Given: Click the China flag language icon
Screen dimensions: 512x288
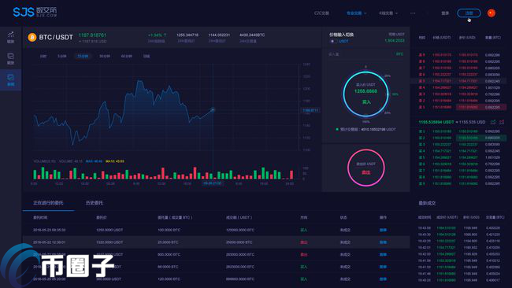Looking at the screenshot, I should click(x=491, y=13).
